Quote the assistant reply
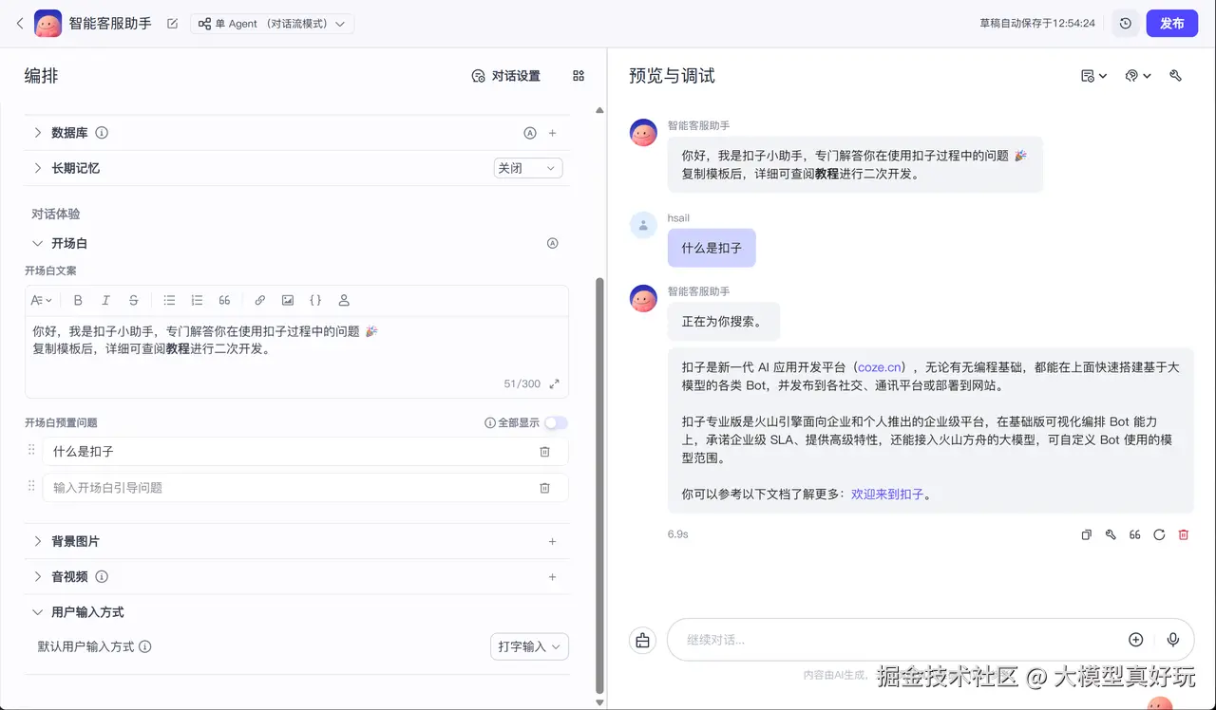This screenshot has width=1216, height=710. coord(1134,534)
